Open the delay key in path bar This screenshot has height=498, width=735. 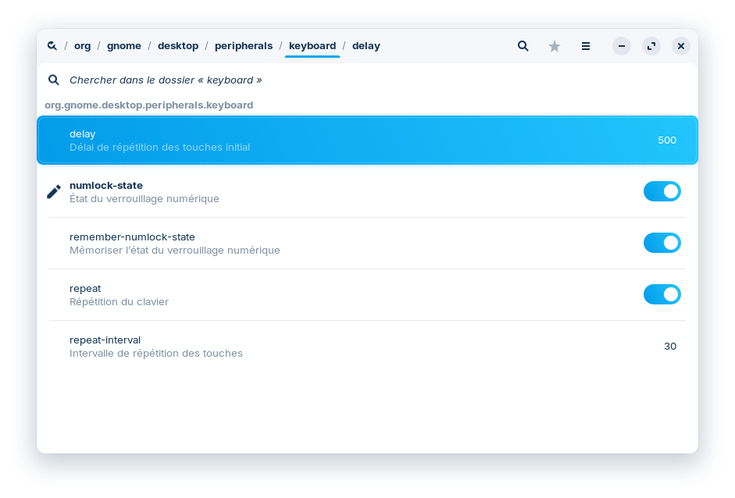point(366,46)
